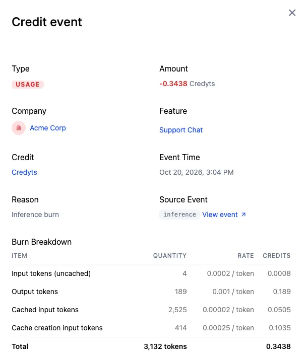The image size is (308, 356).
Task: Select the Output tokens row label
Action: [35, 292]
